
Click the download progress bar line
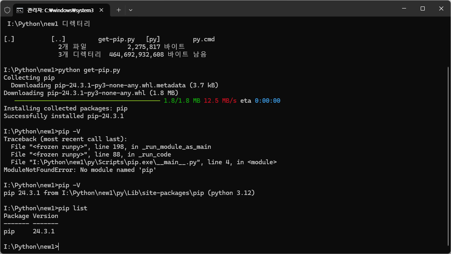pyautogui.click(x=87, y=101)
